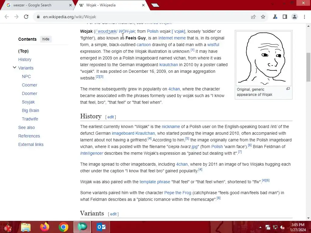Switch to weezer Google Search tab

tap(37, 5)
